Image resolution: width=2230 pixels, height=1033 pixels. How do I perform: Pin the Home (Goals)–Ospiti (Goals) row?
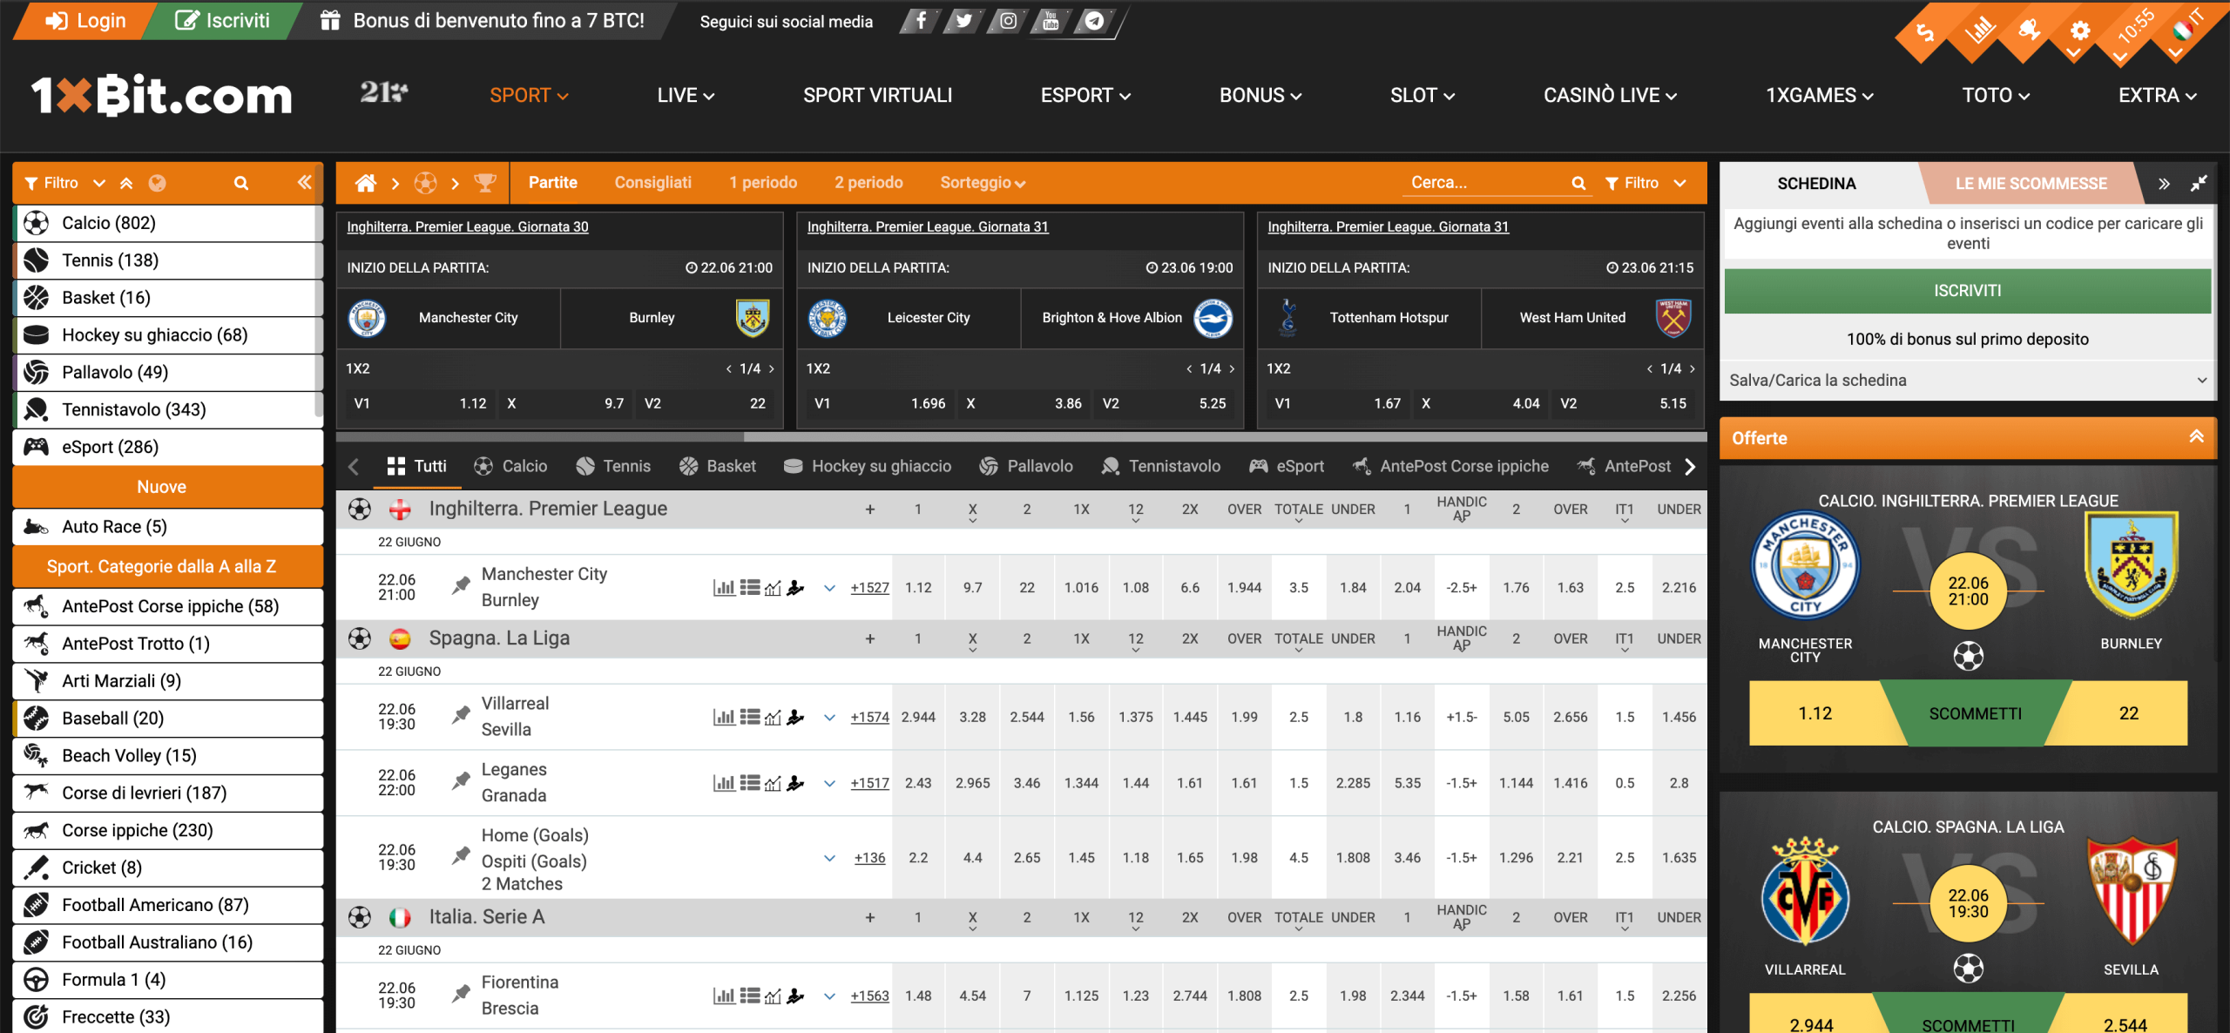(461, 857)
